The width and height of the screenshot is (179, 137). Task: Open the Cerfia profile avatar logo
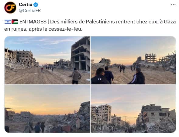click(10, 8)
